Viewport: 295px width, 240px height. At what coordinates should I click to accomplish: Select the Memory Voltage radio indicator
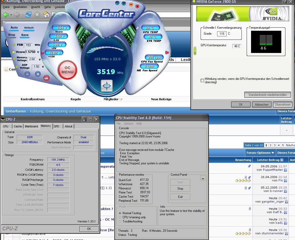(x=14, y=59)
